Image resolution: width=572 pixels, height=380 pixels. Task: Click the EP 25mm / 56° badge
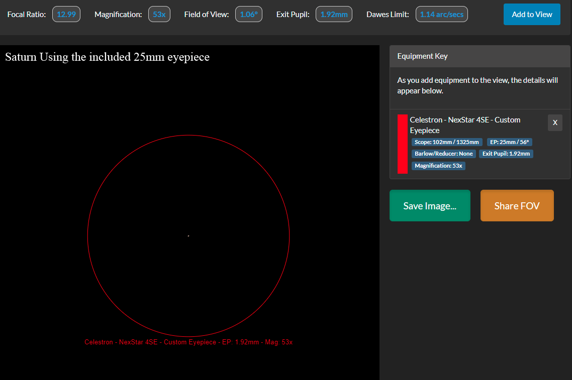tap(510, 142)
